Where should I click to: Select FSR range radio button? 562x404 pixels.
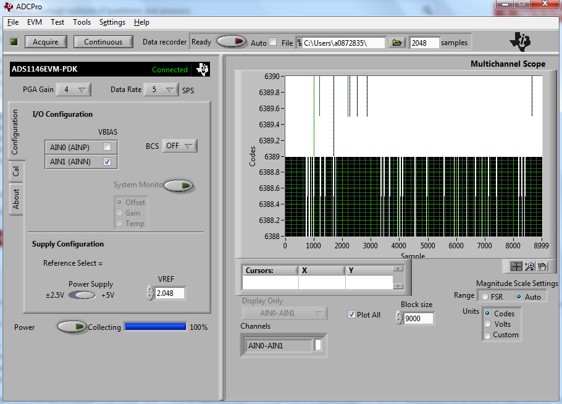point(485,297)
